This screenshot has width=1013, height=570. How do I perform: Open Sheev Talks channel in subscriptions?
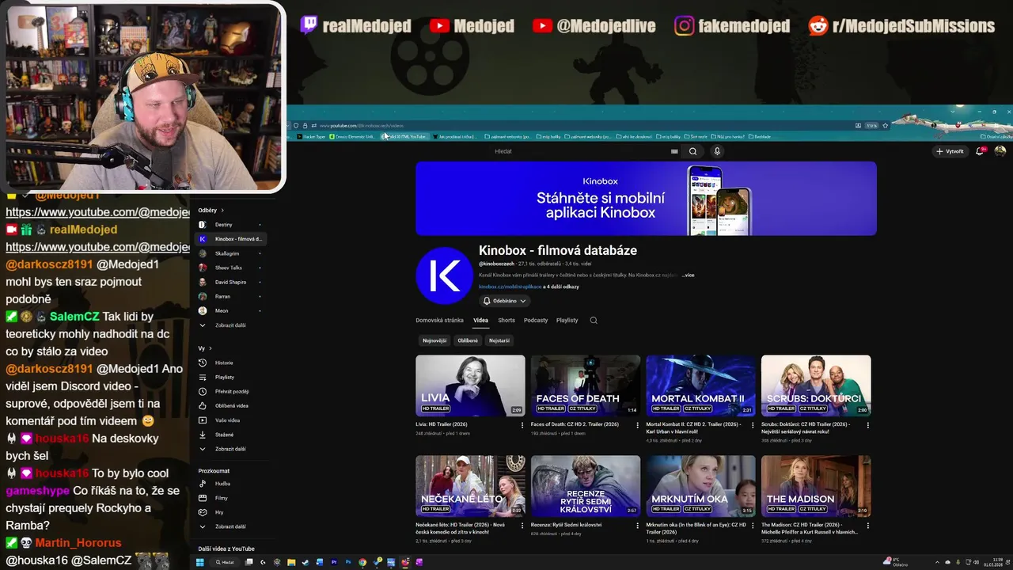point(230,268)
